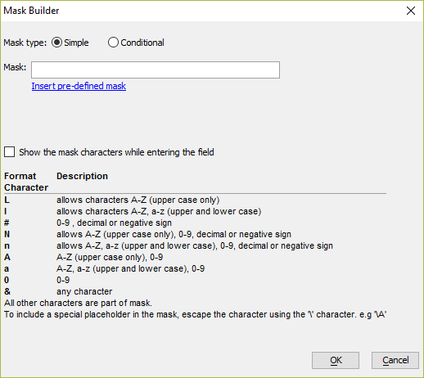Viewport: 424px width, 378px height.
Task: Focus the Mask text input box
Action: coord(156,70)
